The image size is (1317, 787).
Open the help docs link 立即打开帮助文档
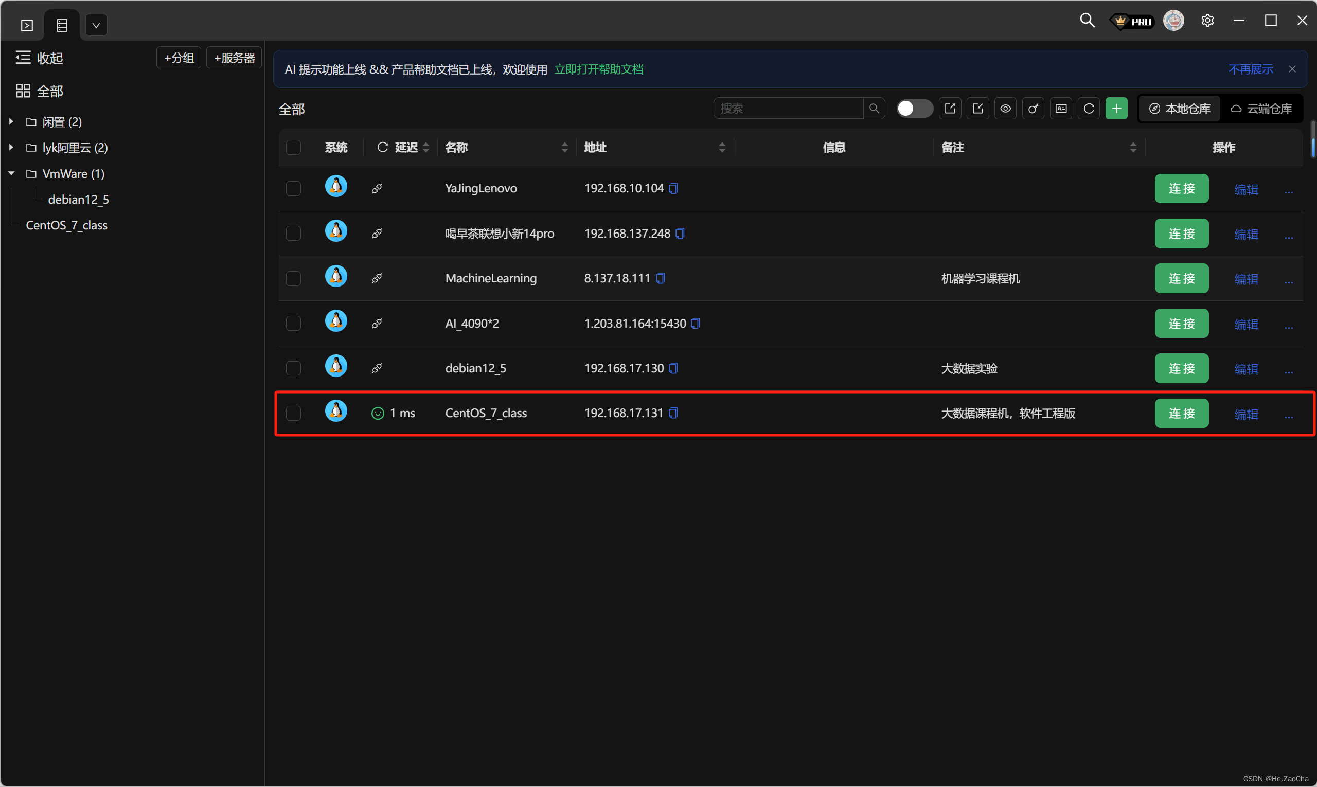pos(598,69)
